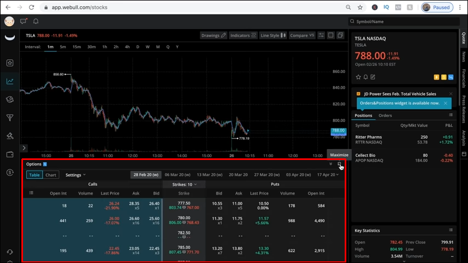Open the Positions widget menu icon
This screenshot has height=263, width=468.
tap(450, 115)
